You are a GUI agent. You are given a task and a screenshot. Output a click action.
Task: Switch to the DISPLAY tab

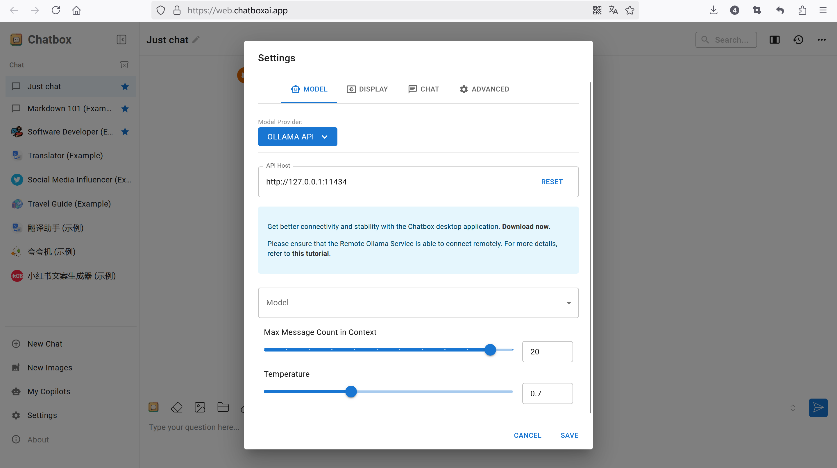coord(367,89)
